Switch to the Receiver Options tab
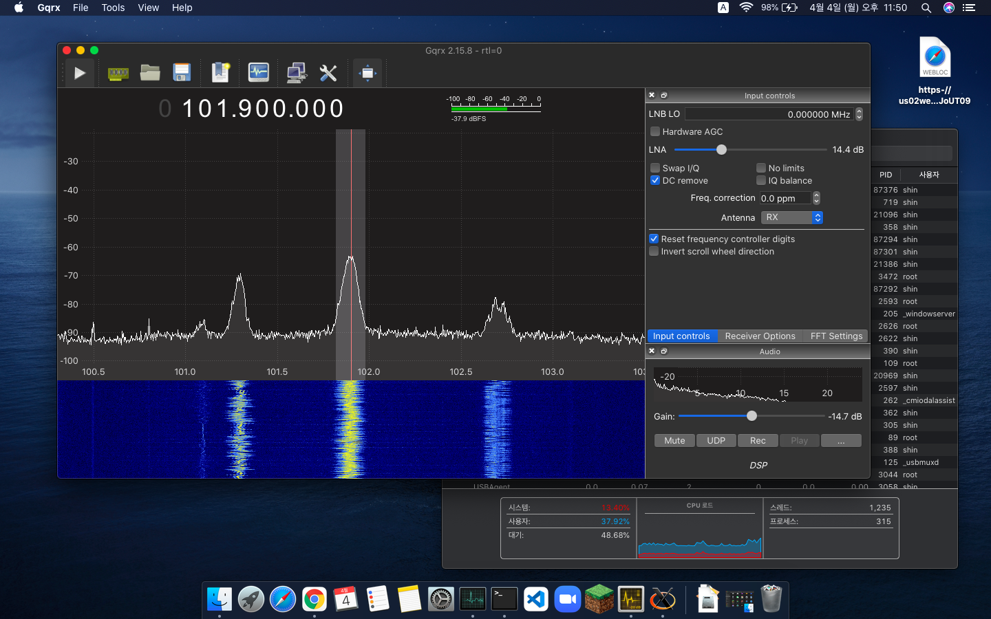 (x=760, y=336)
